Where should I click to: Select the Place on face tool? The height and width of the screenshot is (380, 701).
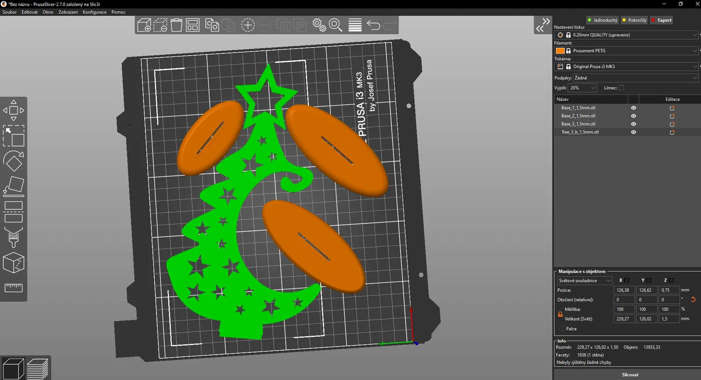[14, 186]
